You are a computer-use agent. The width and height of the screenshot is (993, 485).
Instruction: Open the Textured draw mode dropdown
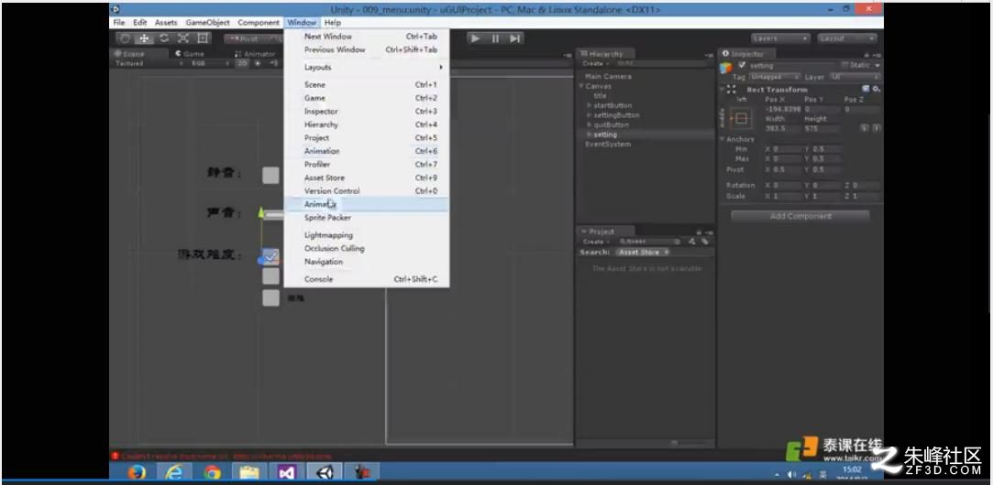[149, 63]
